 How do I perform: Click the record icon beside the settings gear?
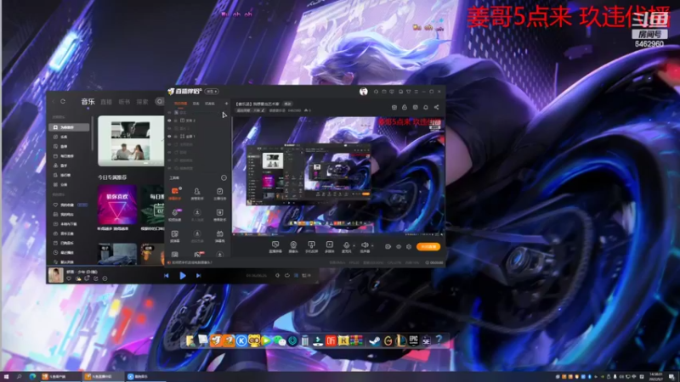[x=388, y=247]
